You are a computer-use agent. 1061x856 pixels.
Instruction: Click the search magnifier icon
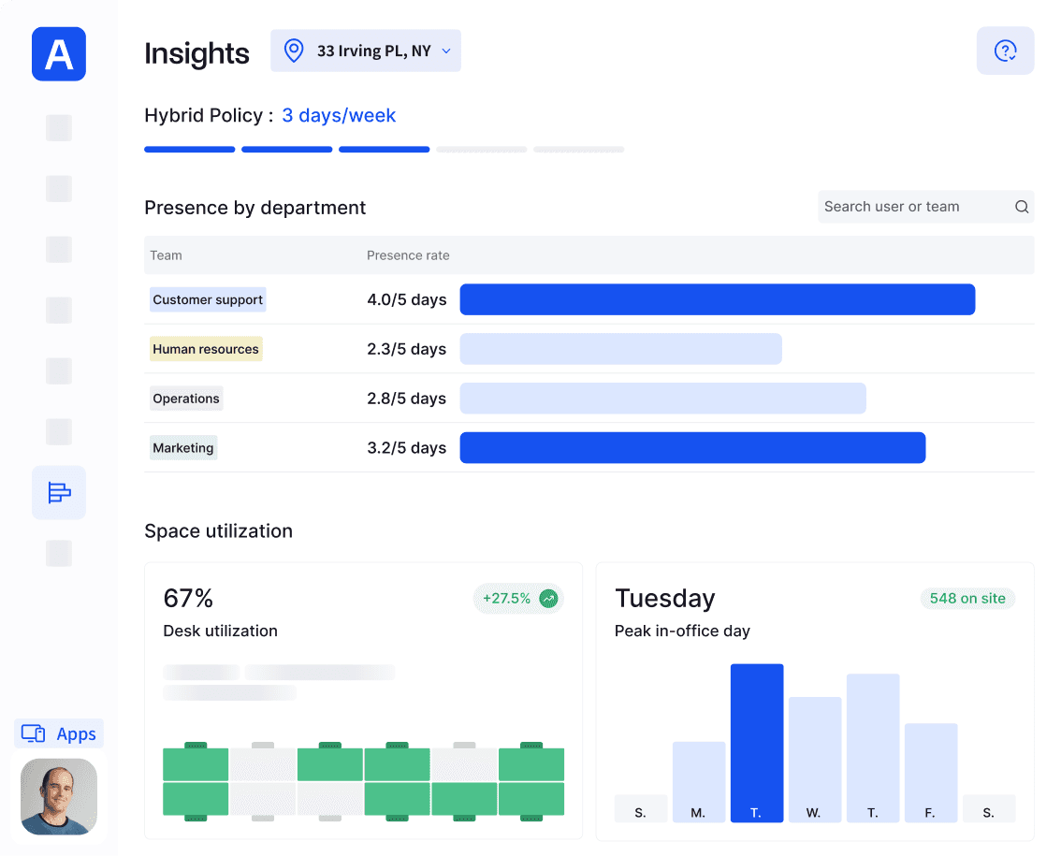pos(1022,207)
